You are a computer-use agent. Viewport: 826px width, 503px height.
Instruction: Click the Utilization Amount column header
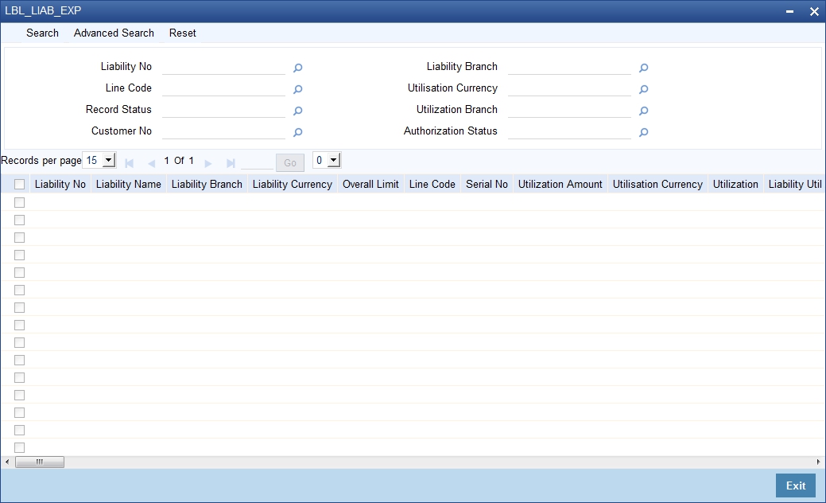tap(560, 184)
